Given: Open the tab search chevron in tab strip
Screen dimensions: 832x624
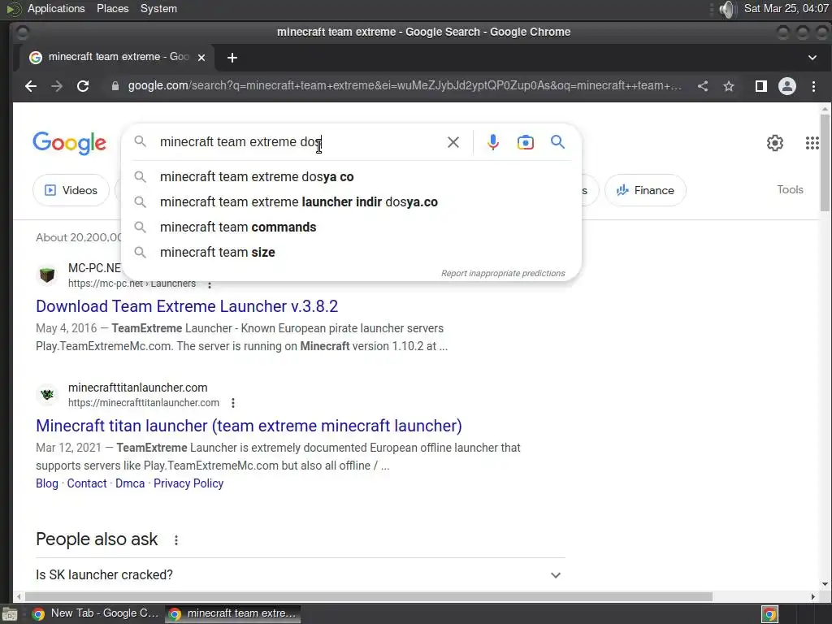Looking at the screenshot, I should [812, 58].
